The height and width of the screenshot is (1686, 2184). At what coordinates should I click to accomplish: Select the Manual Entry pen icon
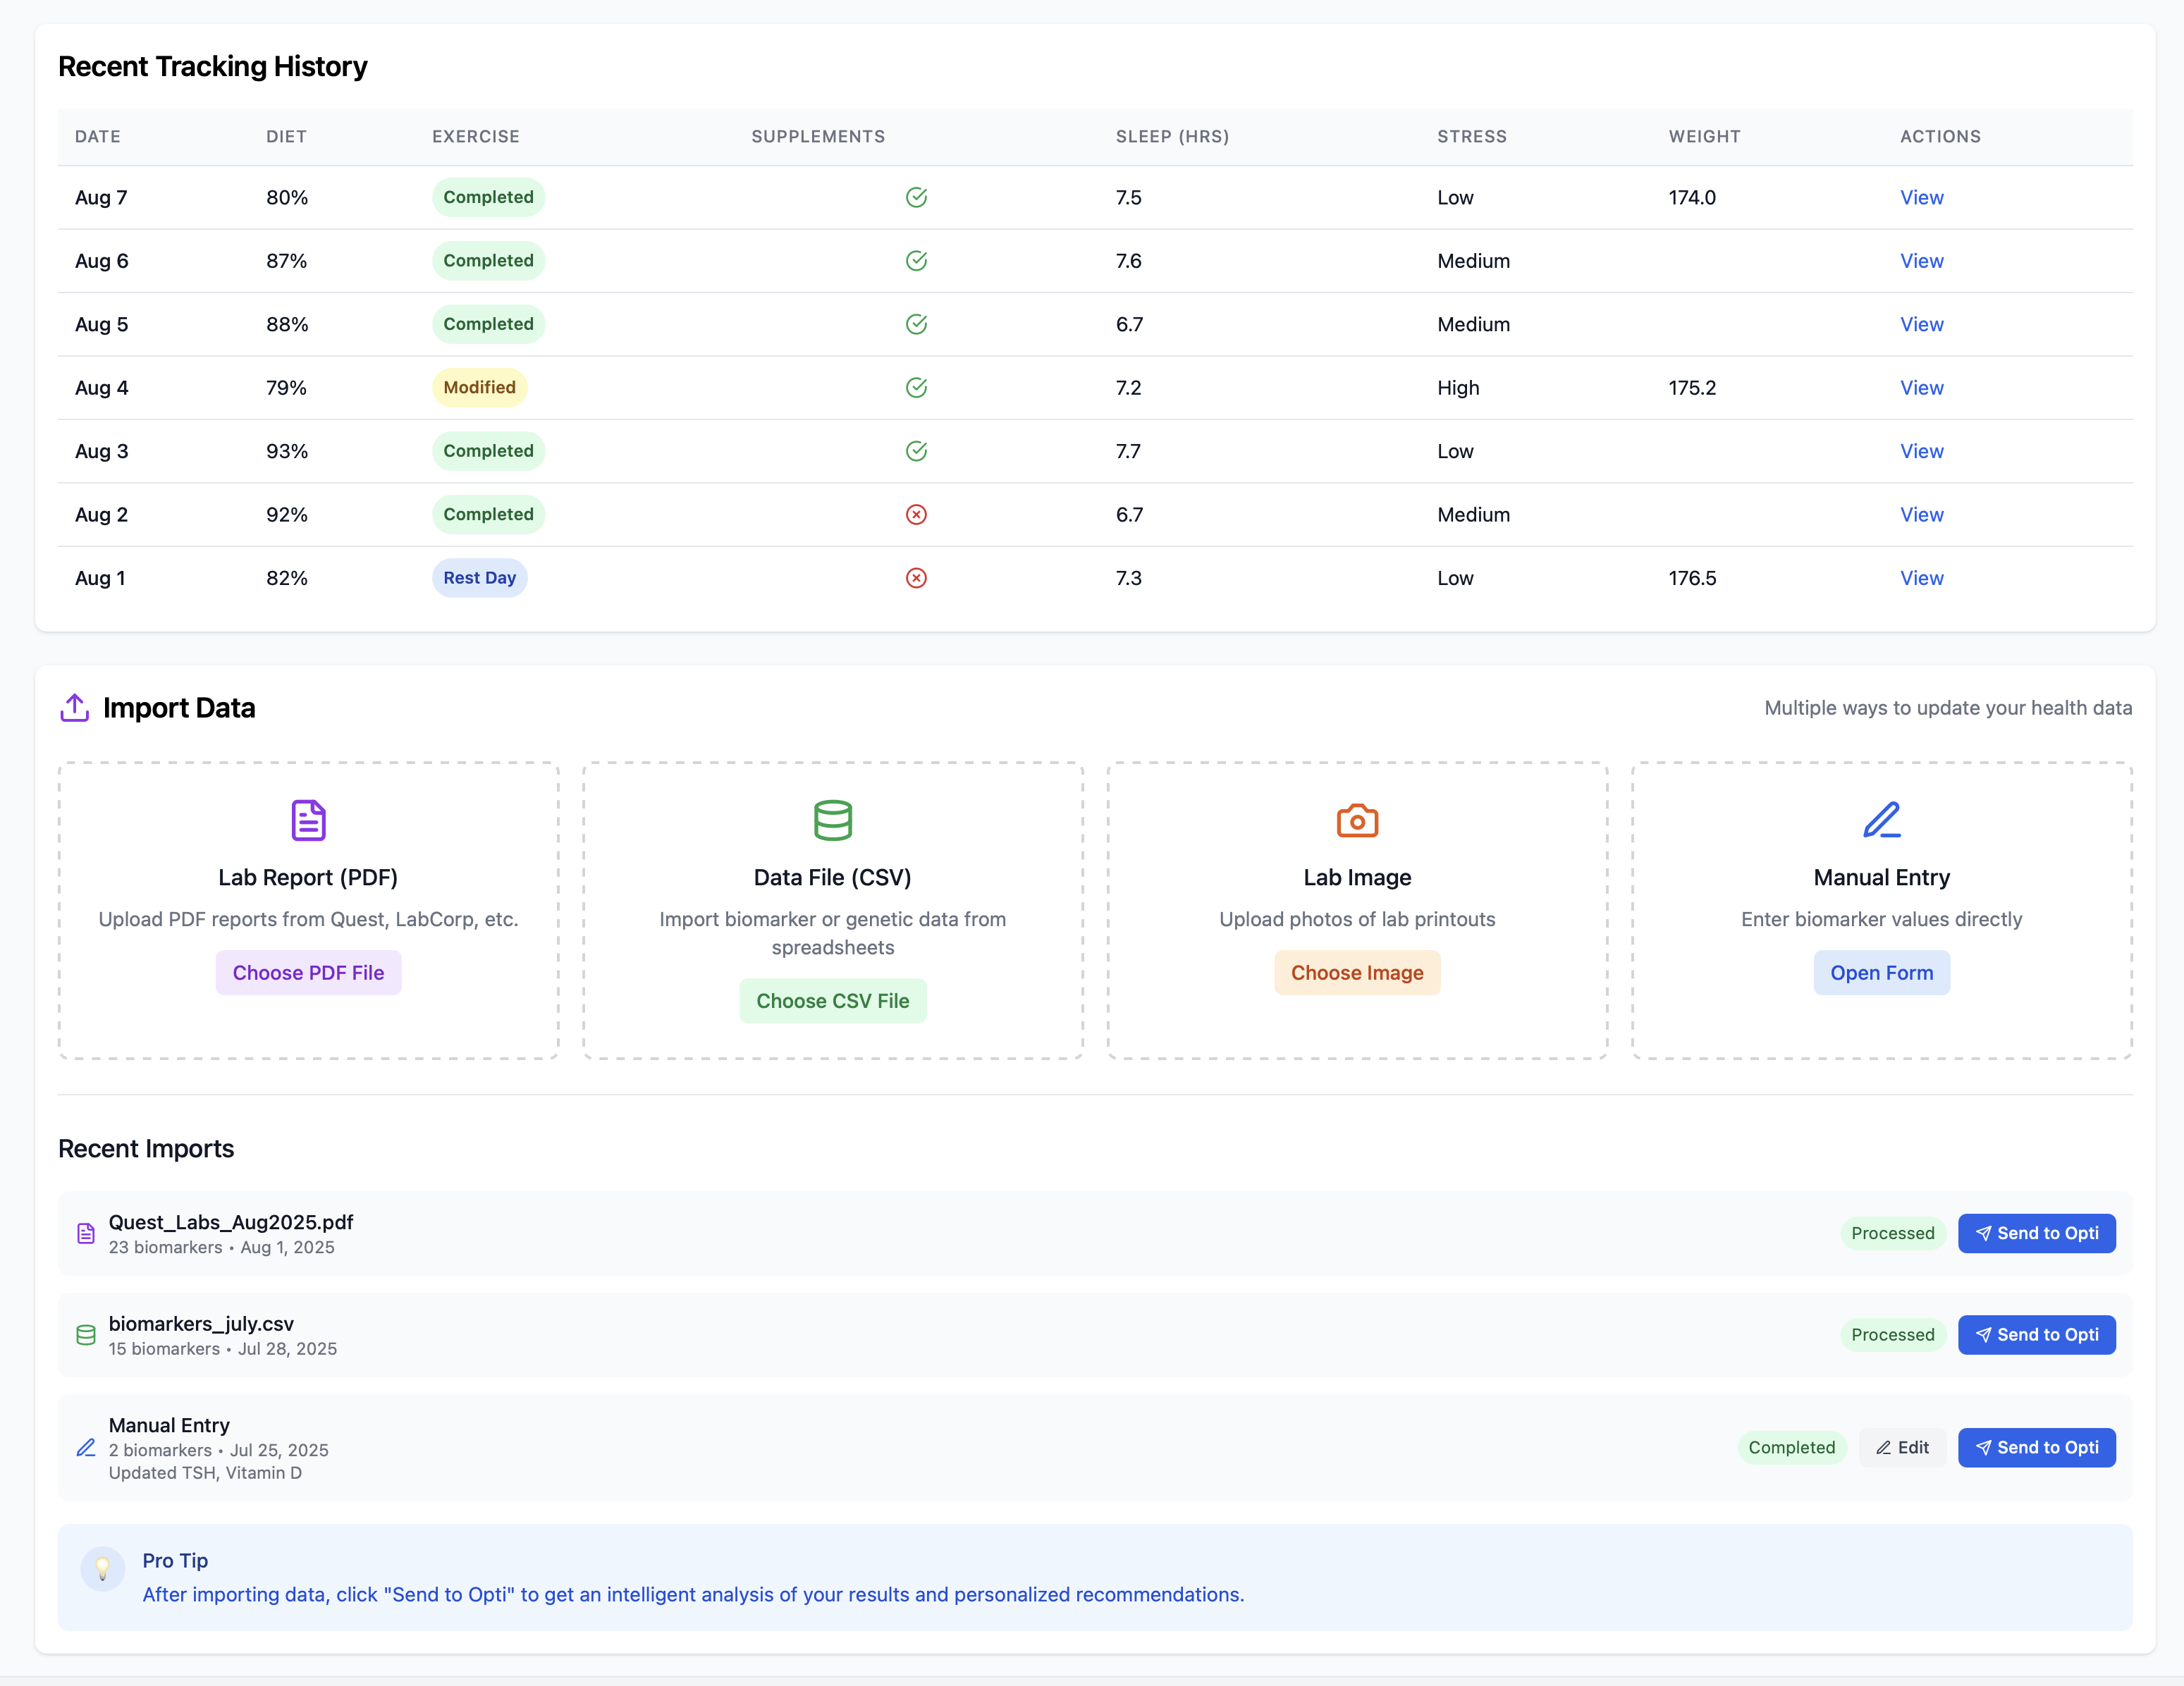[1881, 820]
